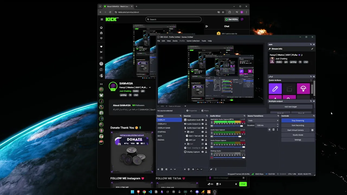Viewport: 347px width, 195px height.
Task: Open source properties gear in the Sources toolbar
Action: point(193,169)
